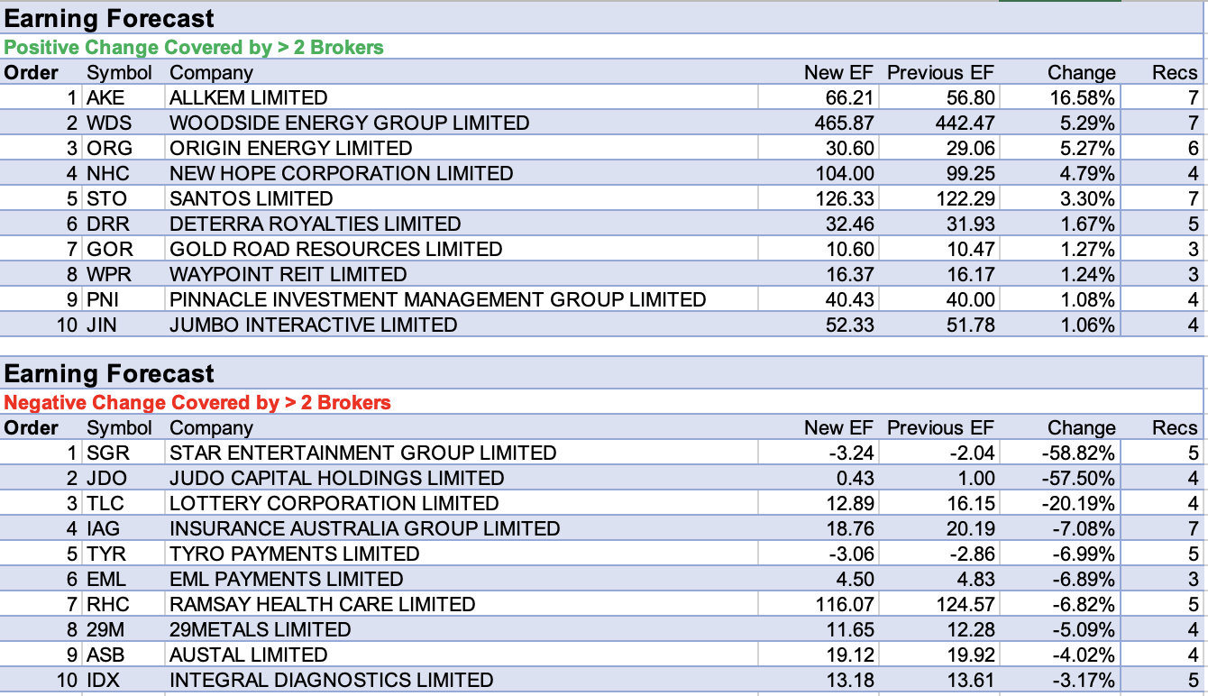Select the INTEGRAL DIAGNOSTICS LIMITED cell
The image size is (1208, 696).
click(331, 680)
